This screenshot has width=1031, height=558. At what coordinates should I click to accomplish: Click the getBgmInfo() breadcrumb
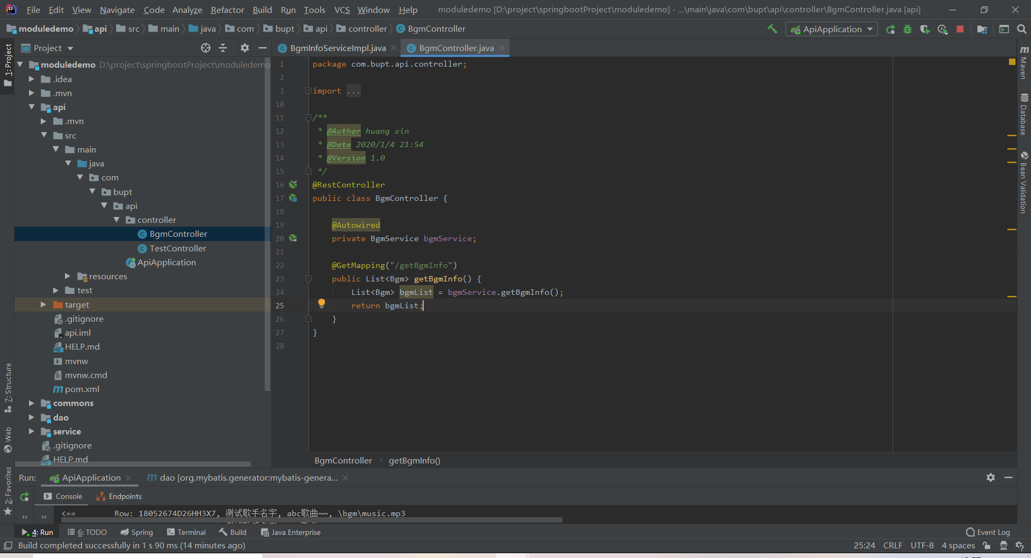(414, 460)
